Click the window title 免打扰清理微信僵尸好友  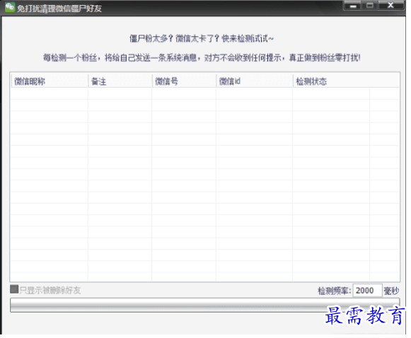click(x=59, y=8)
